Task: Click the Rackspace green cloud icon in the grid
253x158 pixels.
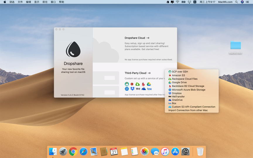Action: point(138,84)
